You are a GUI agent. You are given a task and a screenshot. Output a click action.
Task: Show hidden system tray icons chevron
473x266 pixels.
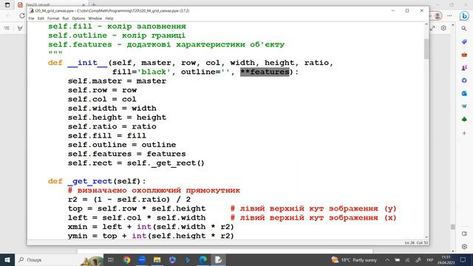click(387, 259)
